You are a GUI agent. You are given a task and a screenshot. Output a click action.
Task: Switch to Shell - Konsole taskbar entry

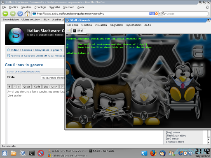[102, 151]
